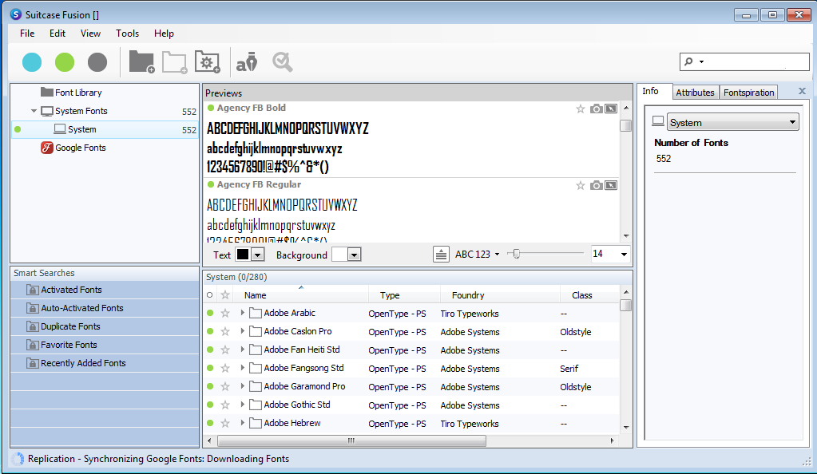
Task: Click tear-off preview icon for Agency FB Bold
Action: (x=611, y=109)
